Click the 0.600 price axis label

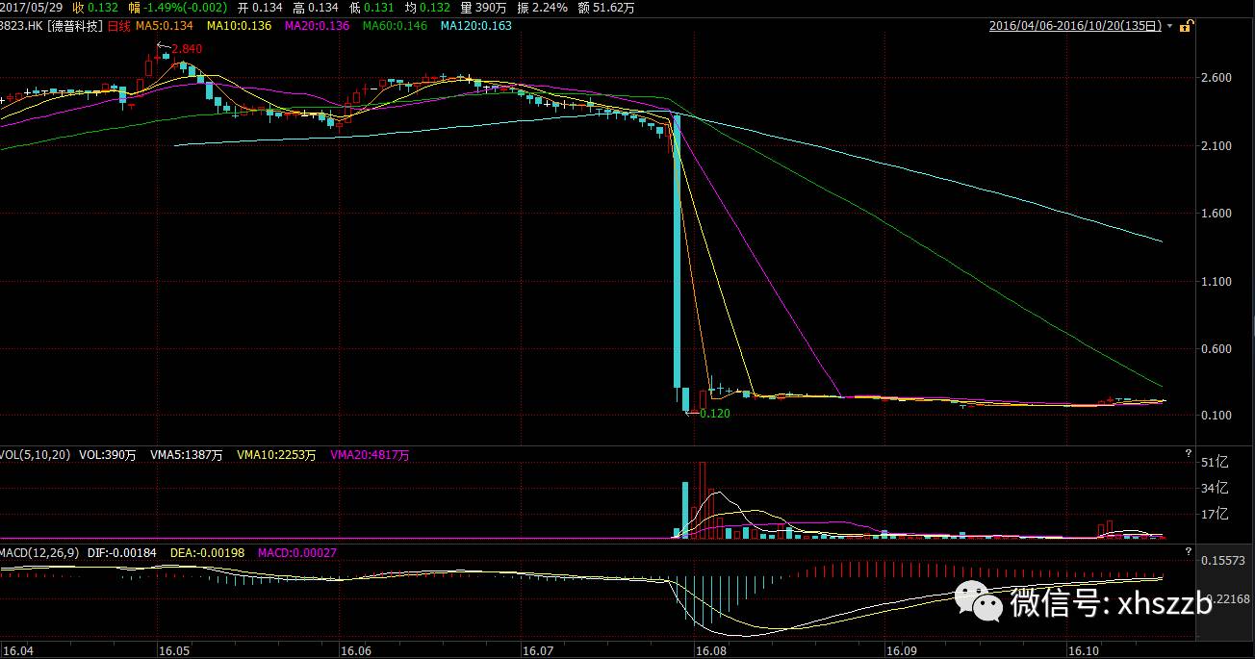[1217, 349]
